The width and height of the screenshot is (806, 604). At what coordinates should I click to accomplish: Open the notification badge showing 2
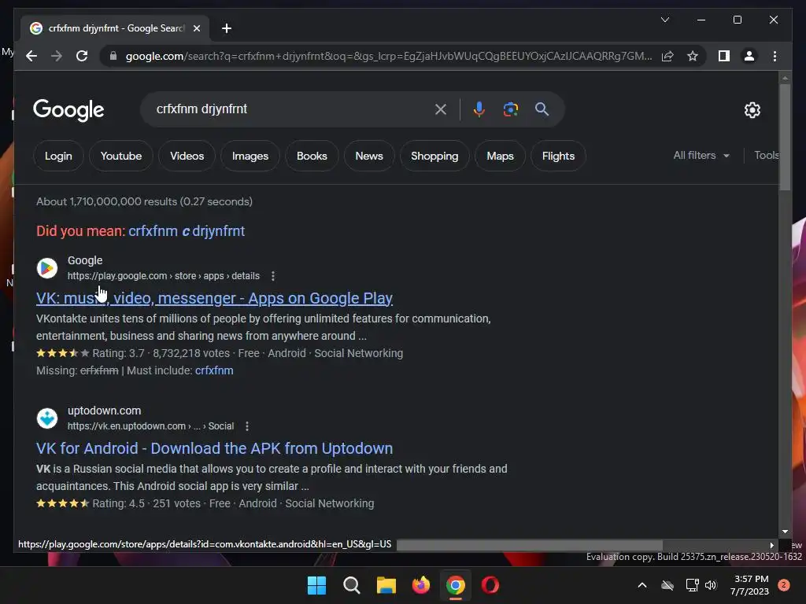[x=784, y=585]
